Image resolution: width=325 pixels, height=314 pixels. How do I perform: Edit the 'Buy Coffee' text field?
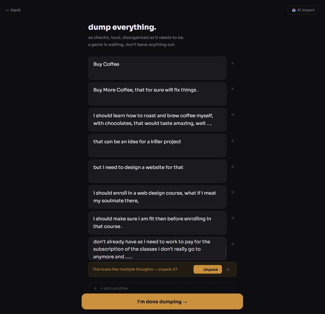(157, 68)
